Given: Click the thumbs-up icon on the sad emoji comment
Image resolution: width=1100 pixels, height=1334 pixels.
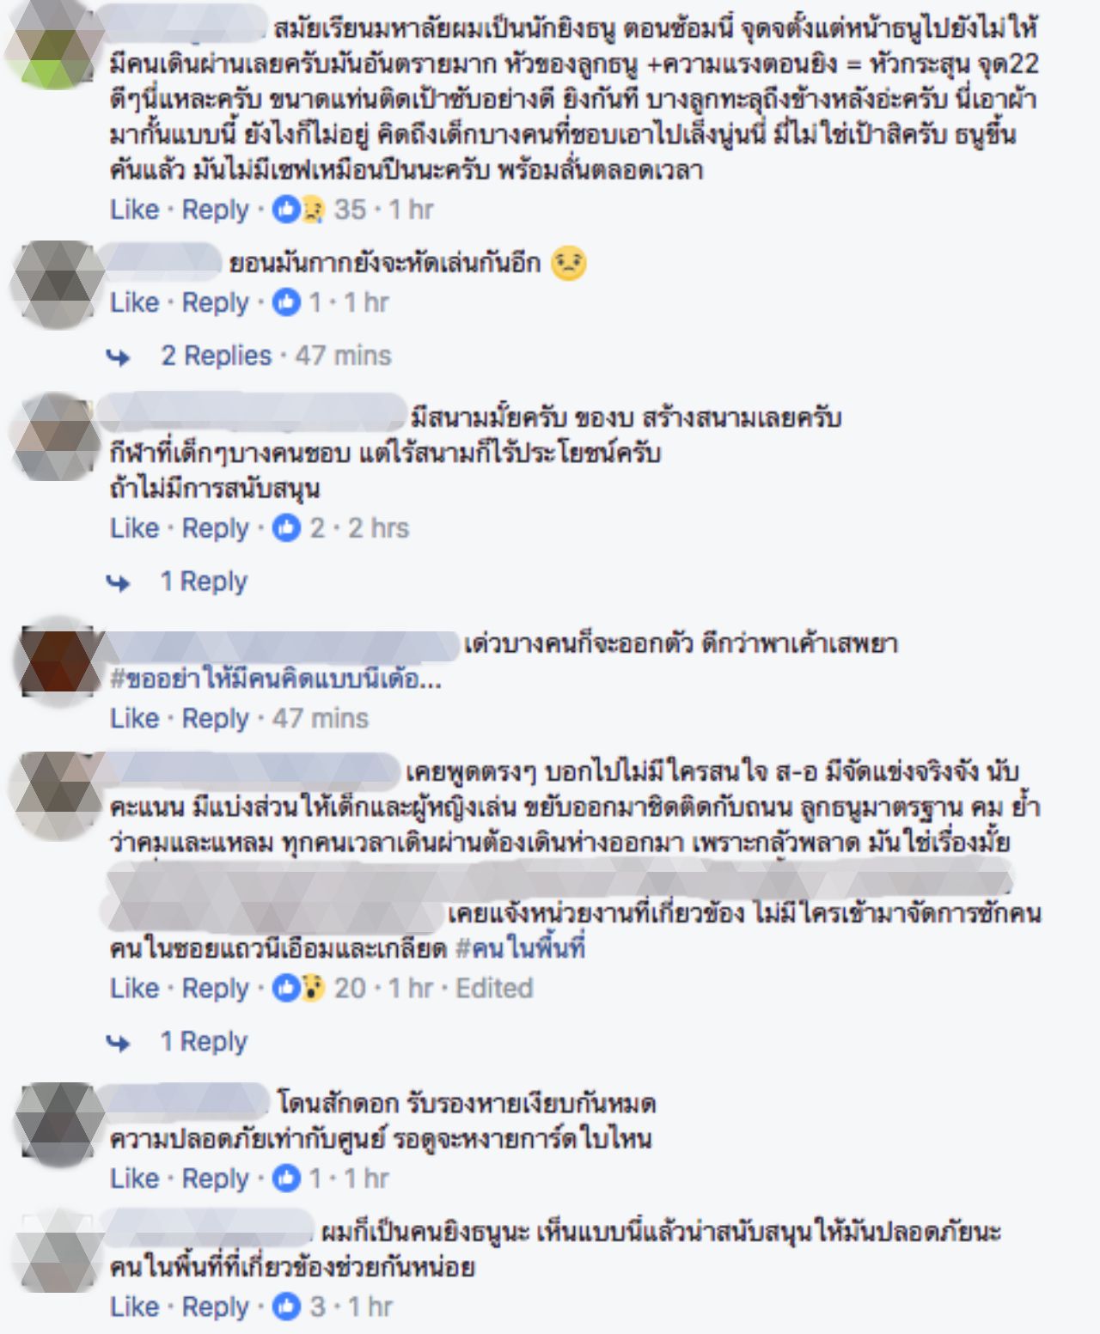Looking at the screenshot, I should coord(287,302).
